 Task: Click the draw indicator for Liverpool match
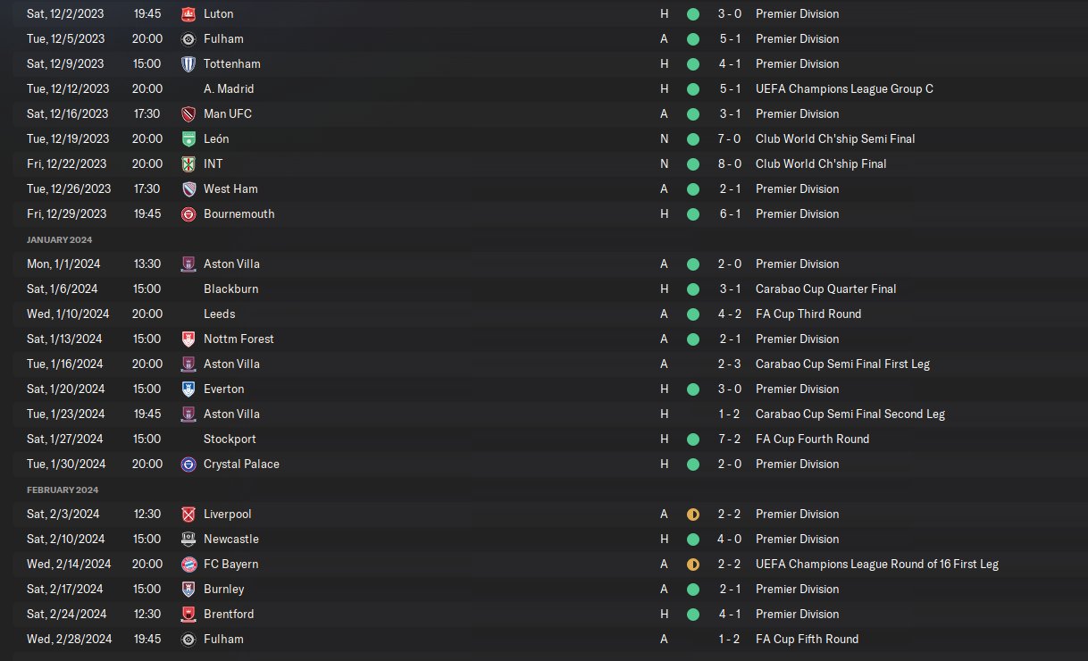(x=693, y=515)
